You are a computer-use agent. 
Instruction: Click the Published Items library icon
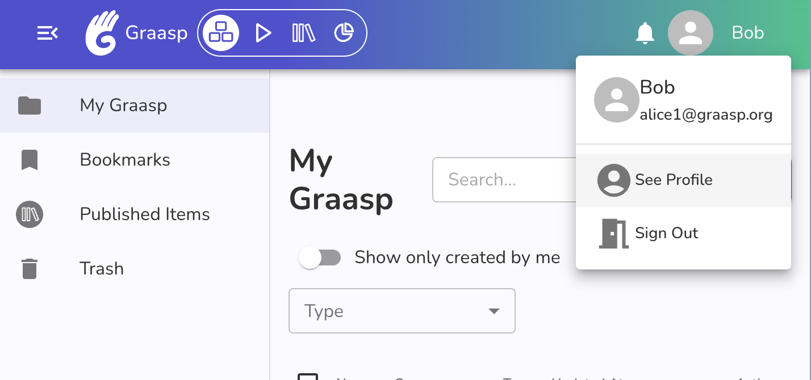30,214
